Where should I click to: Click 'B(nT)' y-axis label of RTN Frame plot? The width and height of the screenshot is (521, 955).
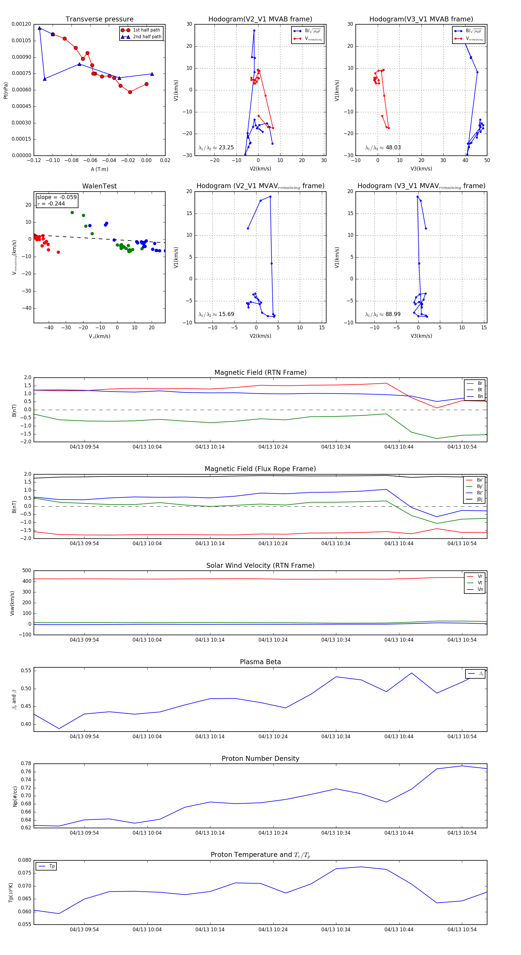click(14, 410)
